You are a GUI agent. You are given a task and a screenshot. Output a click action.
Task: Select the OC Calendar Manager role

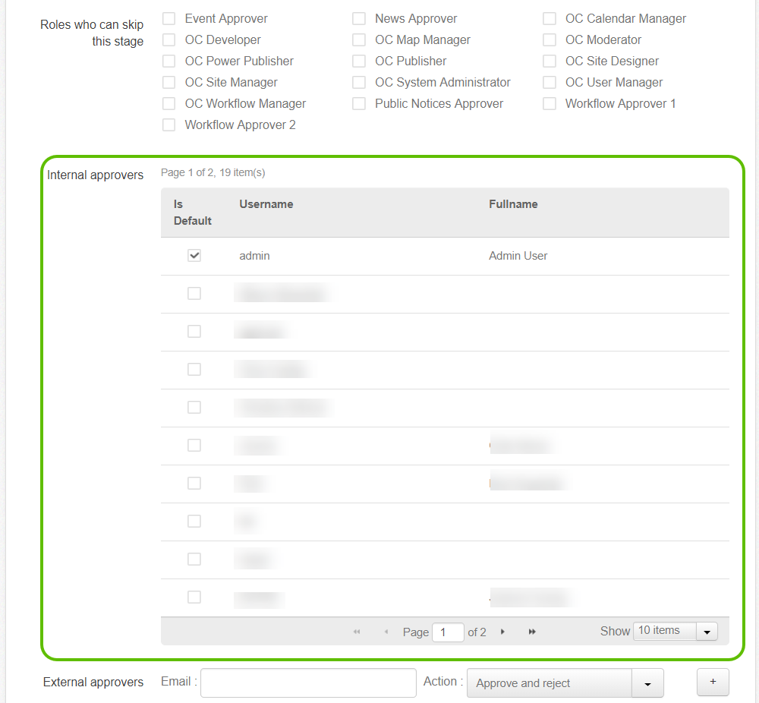click(x=550, y=18)
